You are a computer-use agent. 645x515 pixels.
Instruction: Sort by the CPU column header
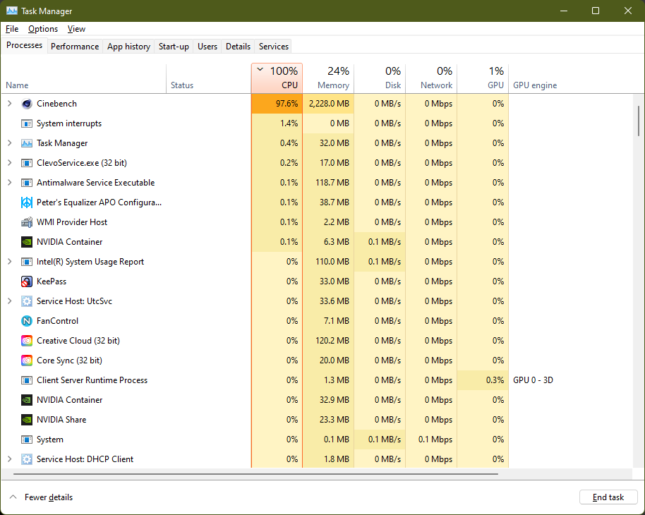point(277,78)
